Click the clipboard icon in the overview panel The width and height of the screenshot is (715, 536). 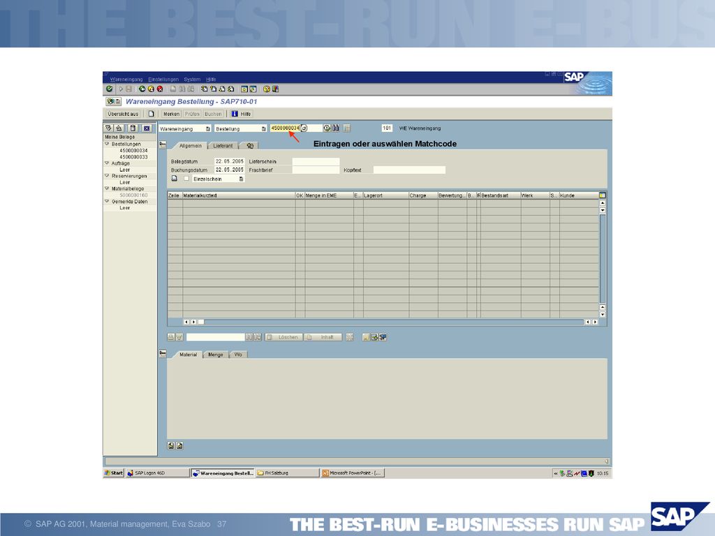coord(133,128)
